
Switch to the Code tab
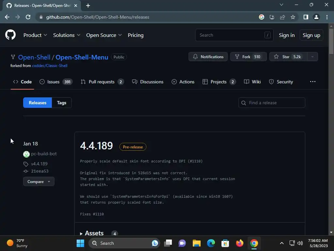(x=23, y=82)
